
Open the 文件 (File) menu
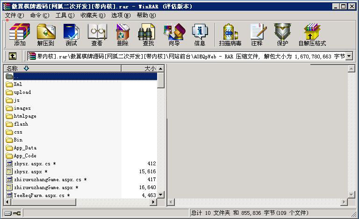[14, 15]
